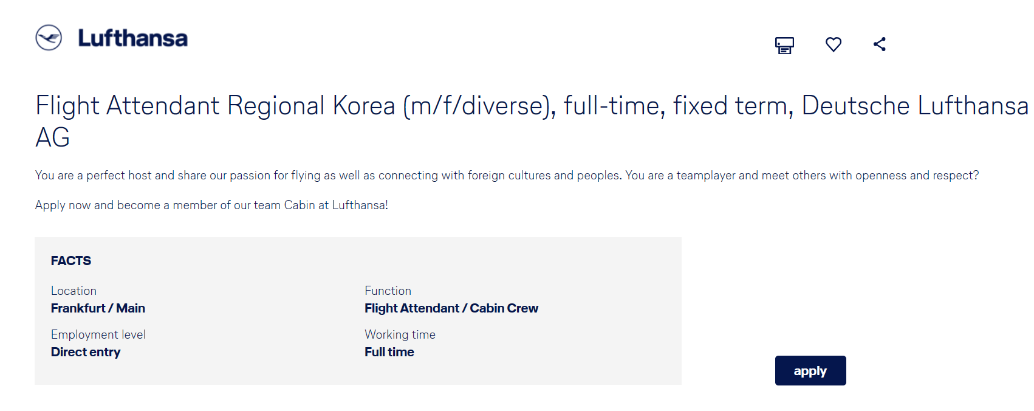The height and width of the screenshot is (411, 1034).
Task: Select the 'Frankfurt / Main' location value
Action: tap(98, 308)
